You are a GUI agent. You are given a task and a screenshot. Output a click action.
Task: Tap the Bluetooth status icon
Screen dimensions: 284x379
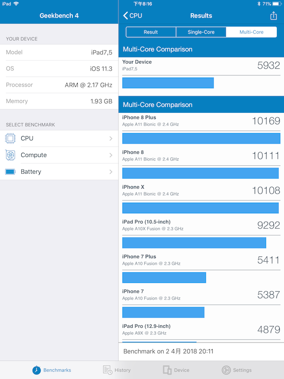pyautogui.click(x=258, y=4)
